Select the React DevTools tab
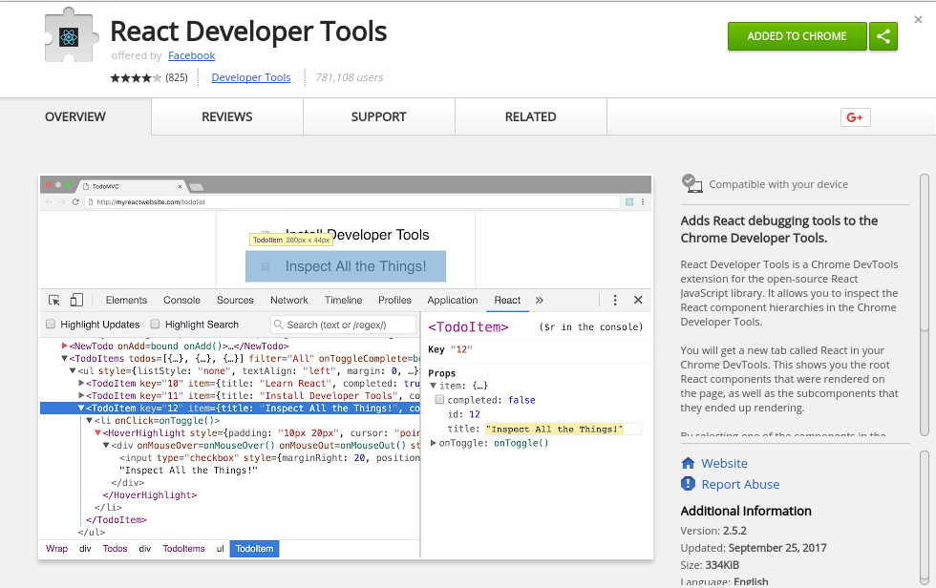Image resolution: width=936 pixels, height=588 pixels. (507, 300)
